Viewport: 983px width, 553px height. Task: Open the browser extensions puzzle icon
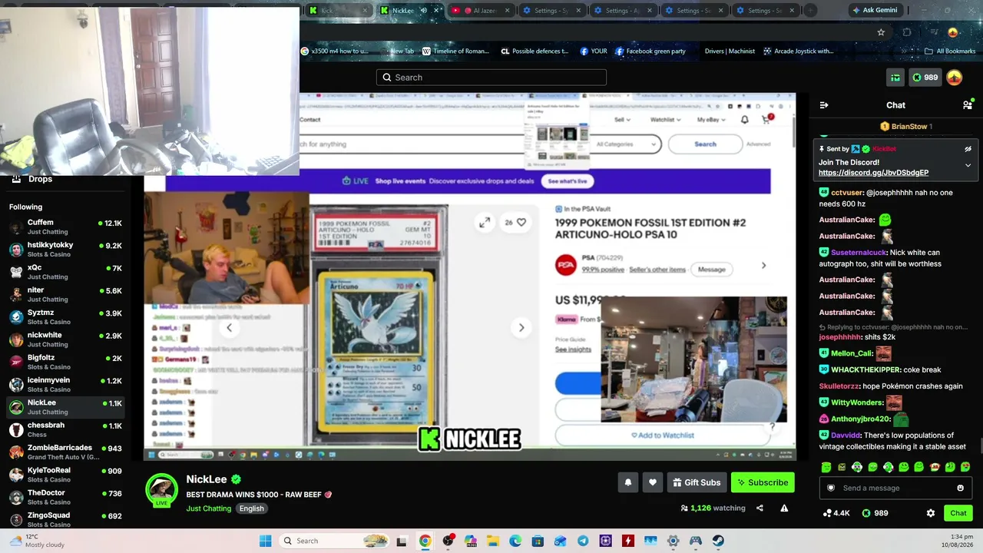907,32
